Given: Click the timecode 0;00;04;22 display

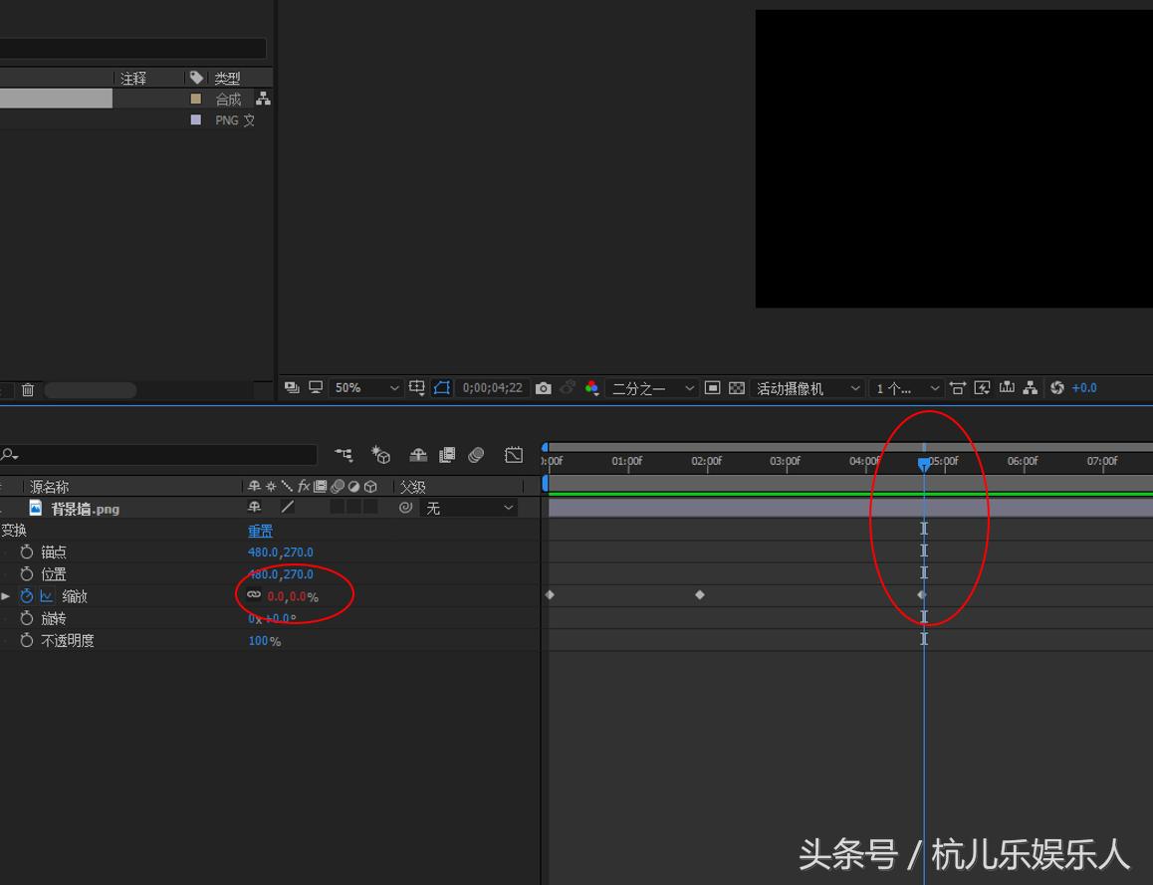Looking at the screenshot, I should point(492,387).
